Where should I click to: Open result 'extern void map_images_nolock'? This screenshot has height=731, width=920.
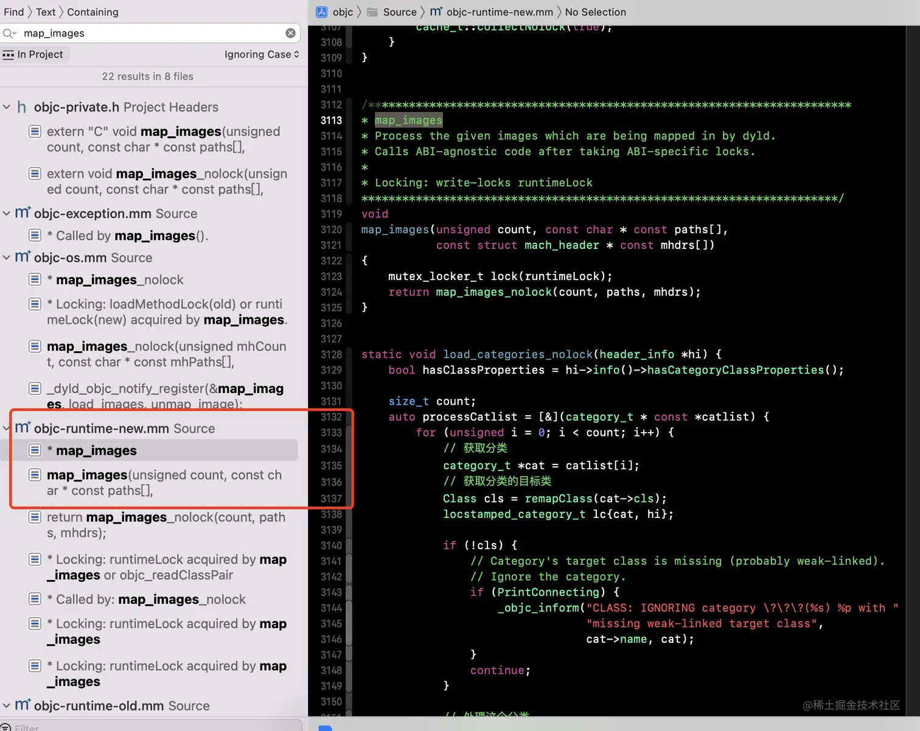pos(167,181)
